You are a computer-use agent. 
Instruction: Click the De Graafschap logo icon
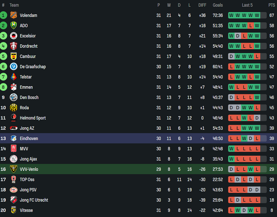pyautogui.click(x=13, y=67)
